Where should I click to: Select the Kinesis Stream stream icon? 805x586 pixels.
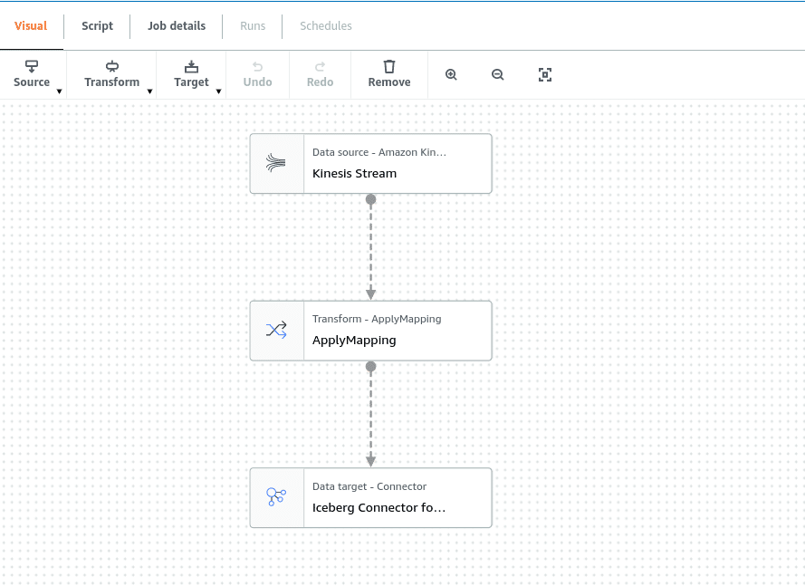point(276,163)
